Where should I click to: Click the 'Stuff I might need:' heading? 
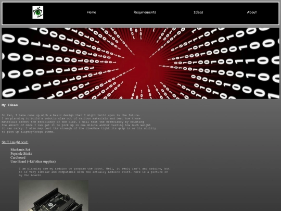pos(15,142)
